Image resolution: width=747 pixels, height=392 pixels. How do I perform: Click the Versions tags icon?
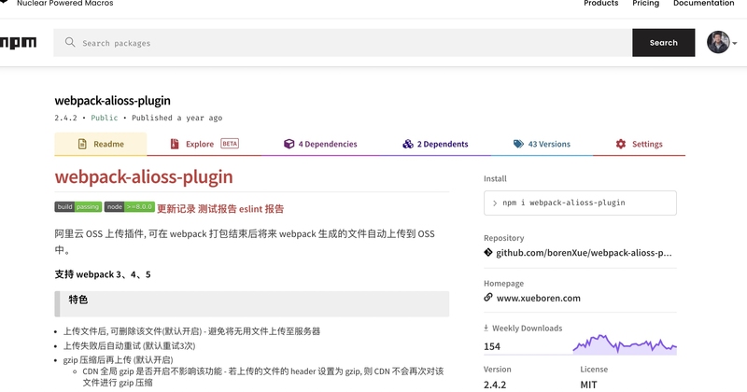click(518, 144)
